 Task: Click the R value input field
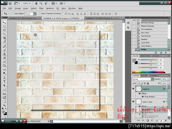[161, 60]
